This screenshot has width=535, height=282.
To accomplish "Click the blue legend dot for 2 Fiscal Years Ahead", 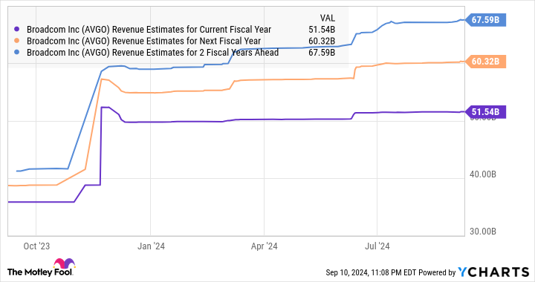I will pyautogui.click(x=16, y=53).
